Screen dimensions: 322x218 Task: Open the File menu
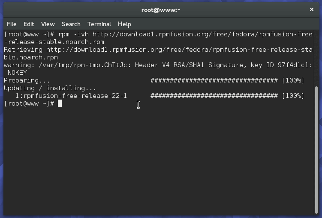click(x=12, y=24)
